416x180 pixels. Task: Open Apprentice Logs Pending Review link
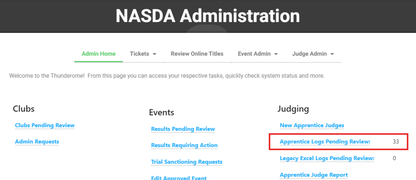325,141
